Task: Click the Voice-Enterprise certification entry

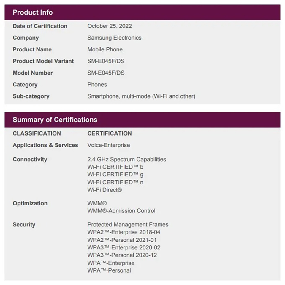Action: 109,145
